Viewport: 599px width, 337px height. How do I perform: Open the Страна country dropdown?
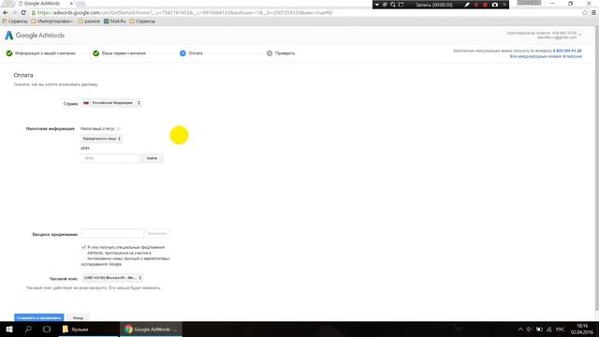[x=111, y=103]
